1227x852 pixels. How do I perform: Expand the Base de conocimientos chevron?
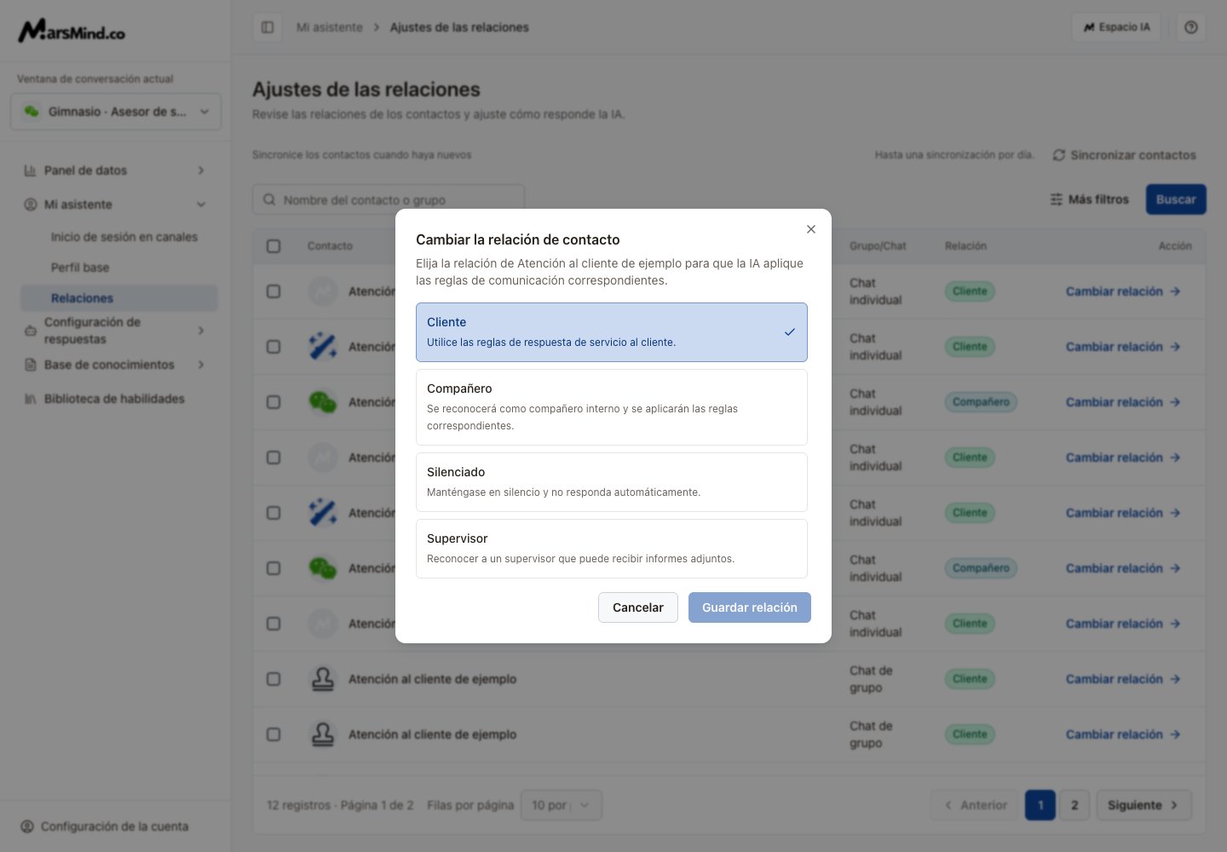click(201, 365)
